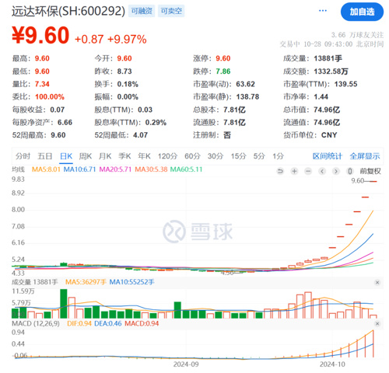Screen dimensions: 389x373
Task: Click the tallest green volume bar
Action: pos(64,304)
